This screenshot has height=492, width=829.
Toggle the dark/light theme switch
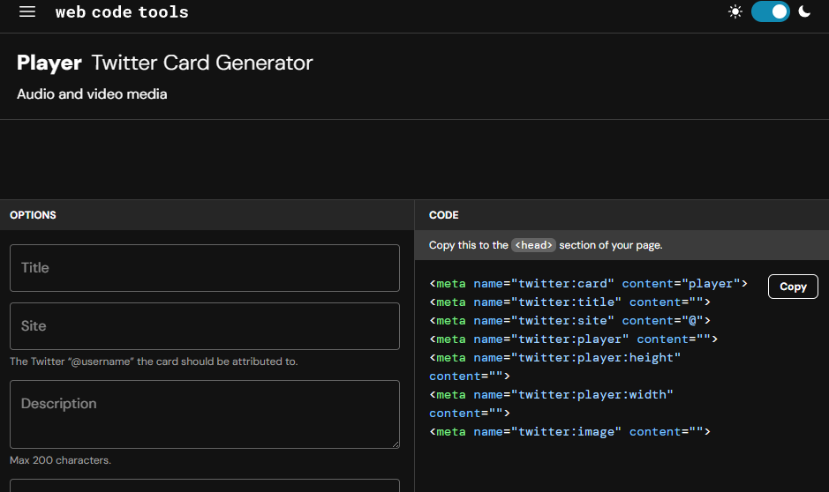[771, 11]
